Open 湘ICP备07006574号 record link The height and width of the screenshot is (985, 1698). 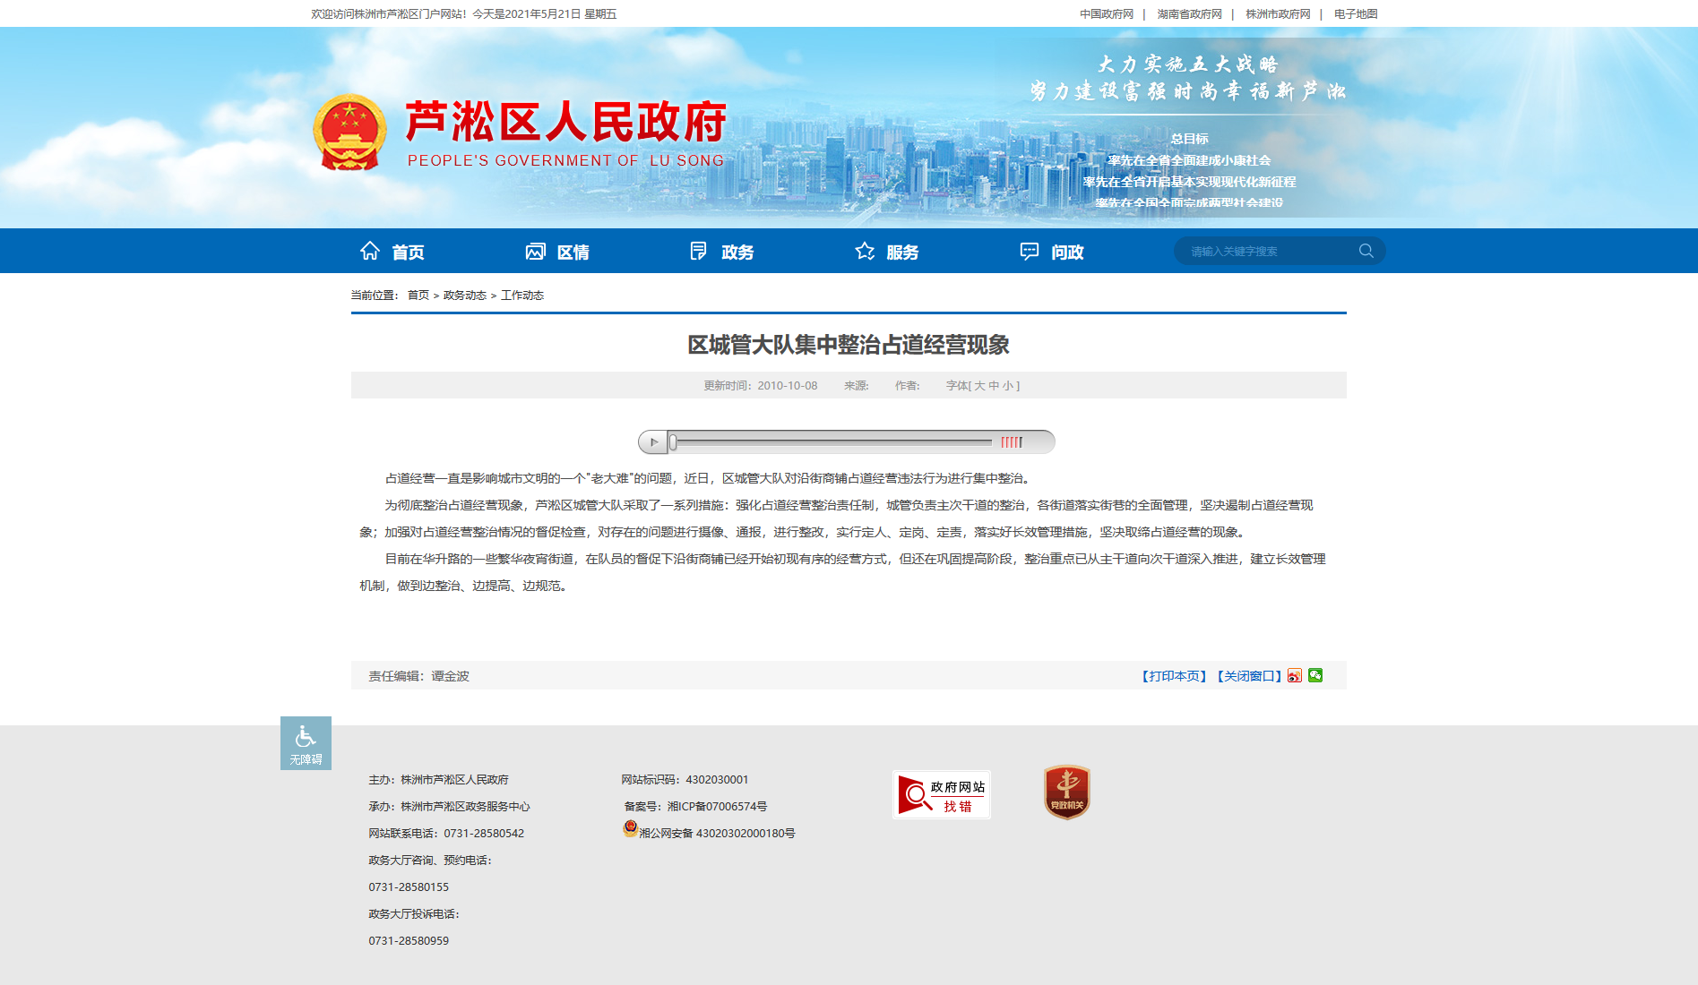point(717,806)
